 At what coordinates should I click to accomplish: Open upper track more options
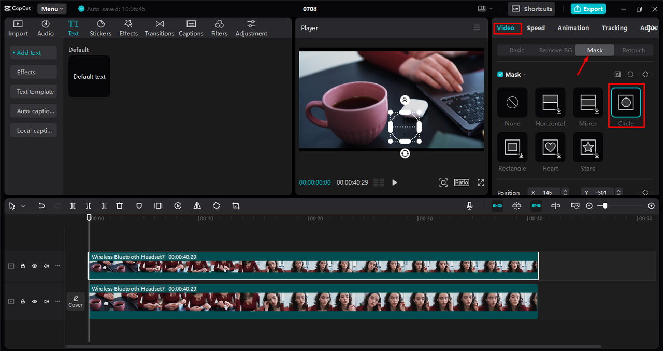tap(57, 266)
